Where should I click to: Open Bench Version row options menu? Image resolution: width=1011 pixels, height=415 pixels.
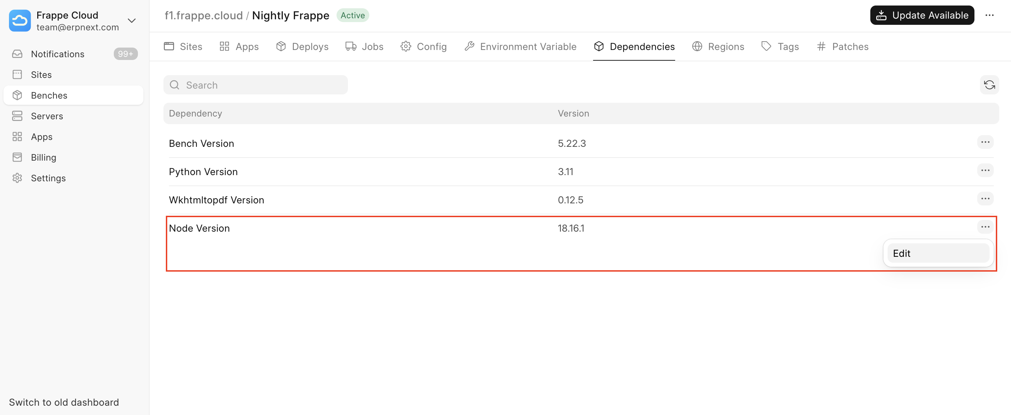pyautogui.click(x=985, y=142)
